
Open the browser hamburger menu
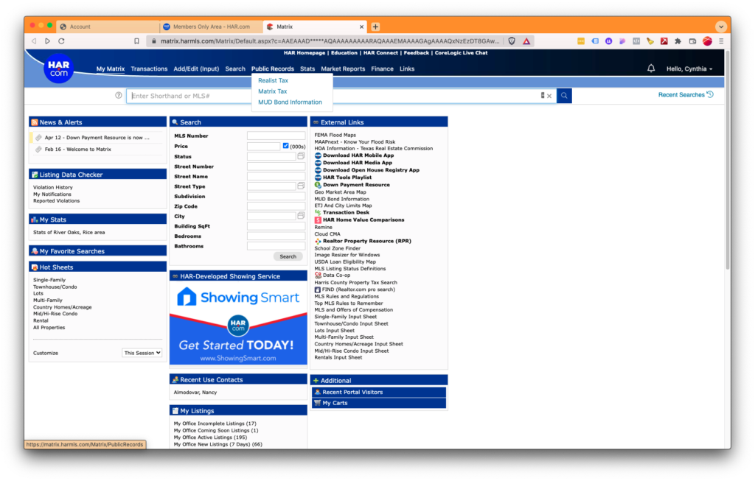pos(721,41)
